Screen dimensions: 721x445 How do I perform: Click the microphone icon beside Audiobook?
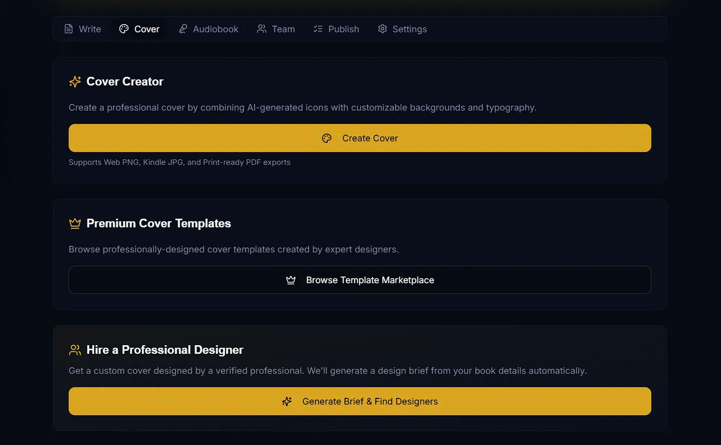click(183, 29)
